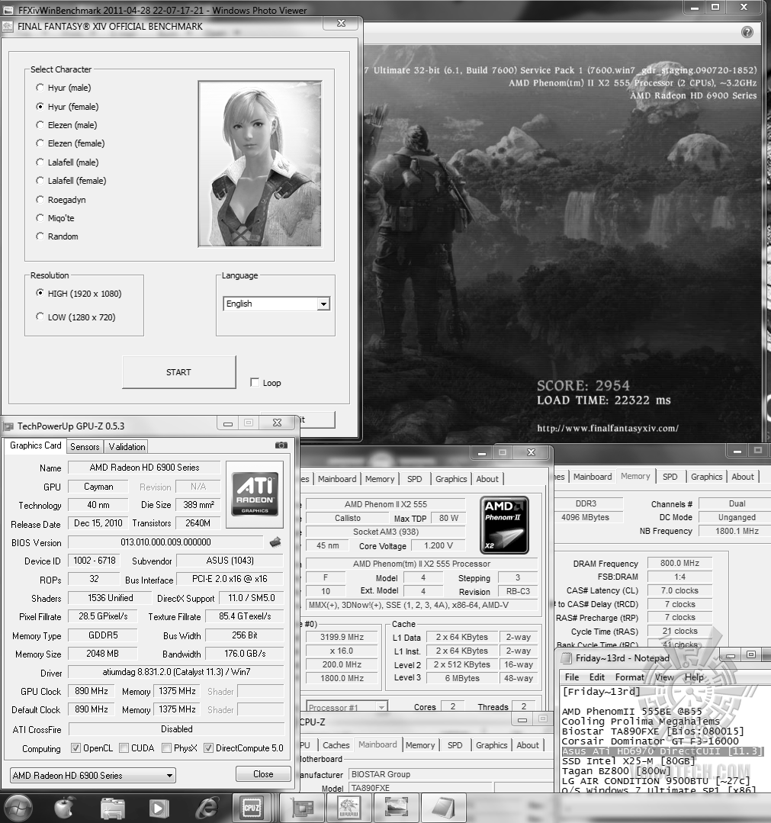Toggle the CUDA checkbox in GPU-Z
The image size is (771, 823).
124,748
